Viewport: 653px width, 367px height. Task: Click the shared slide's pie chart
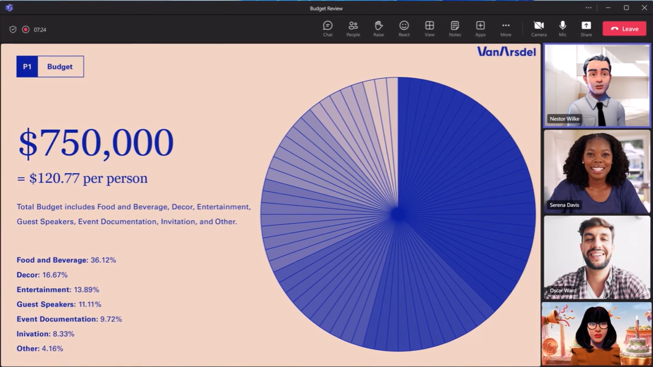click(x=398, y=214)
